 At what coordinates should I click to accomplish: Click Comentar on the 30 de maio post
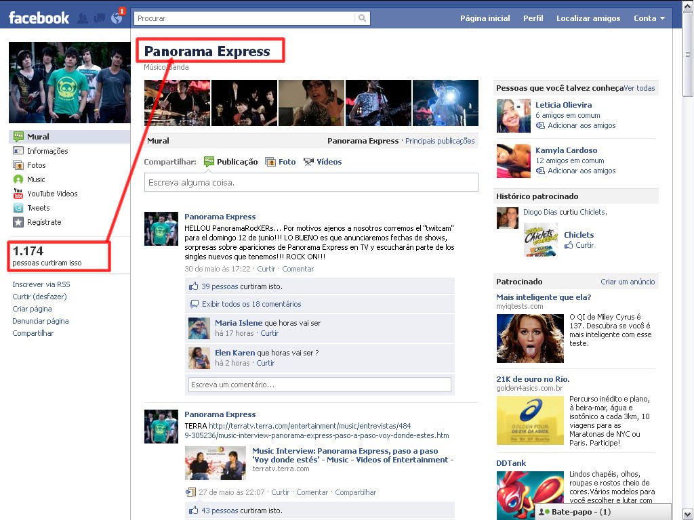click(x=298, y=268)
